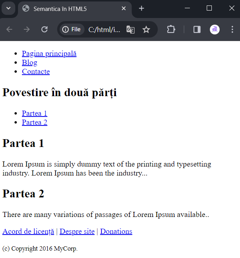Open the Extensions puzzle icon
This screenshot has width=240, height=258.
[x=171, y=29]
